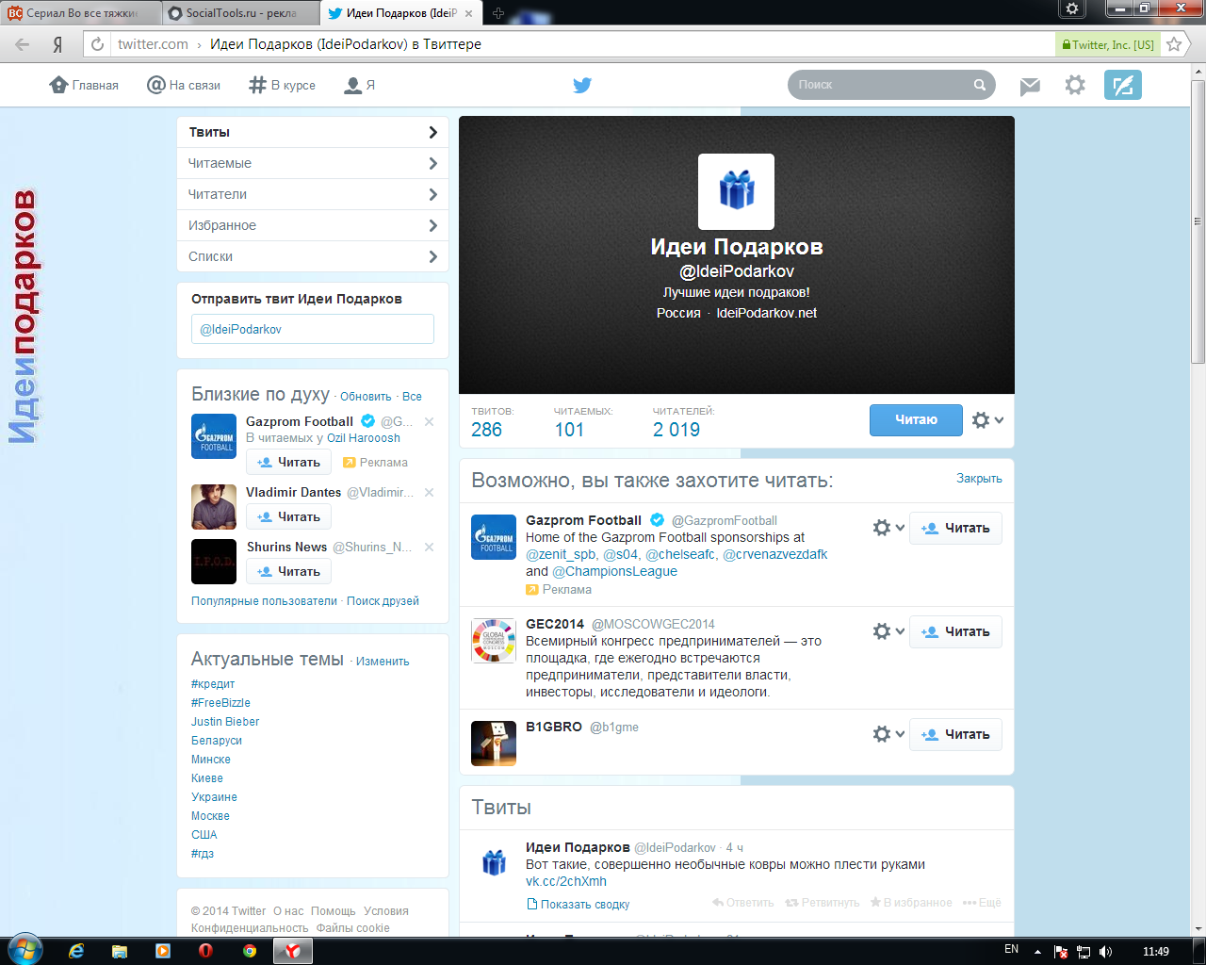The height and width of the screenshot is (965, 1206).
Task: Open B1GBRO avatar
Action: point(494,744)
